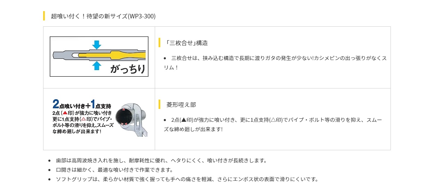Viewport: 427px width, 195px height.
Task: Click the yellow handle cross-section in the diagram
Action: 115,55
